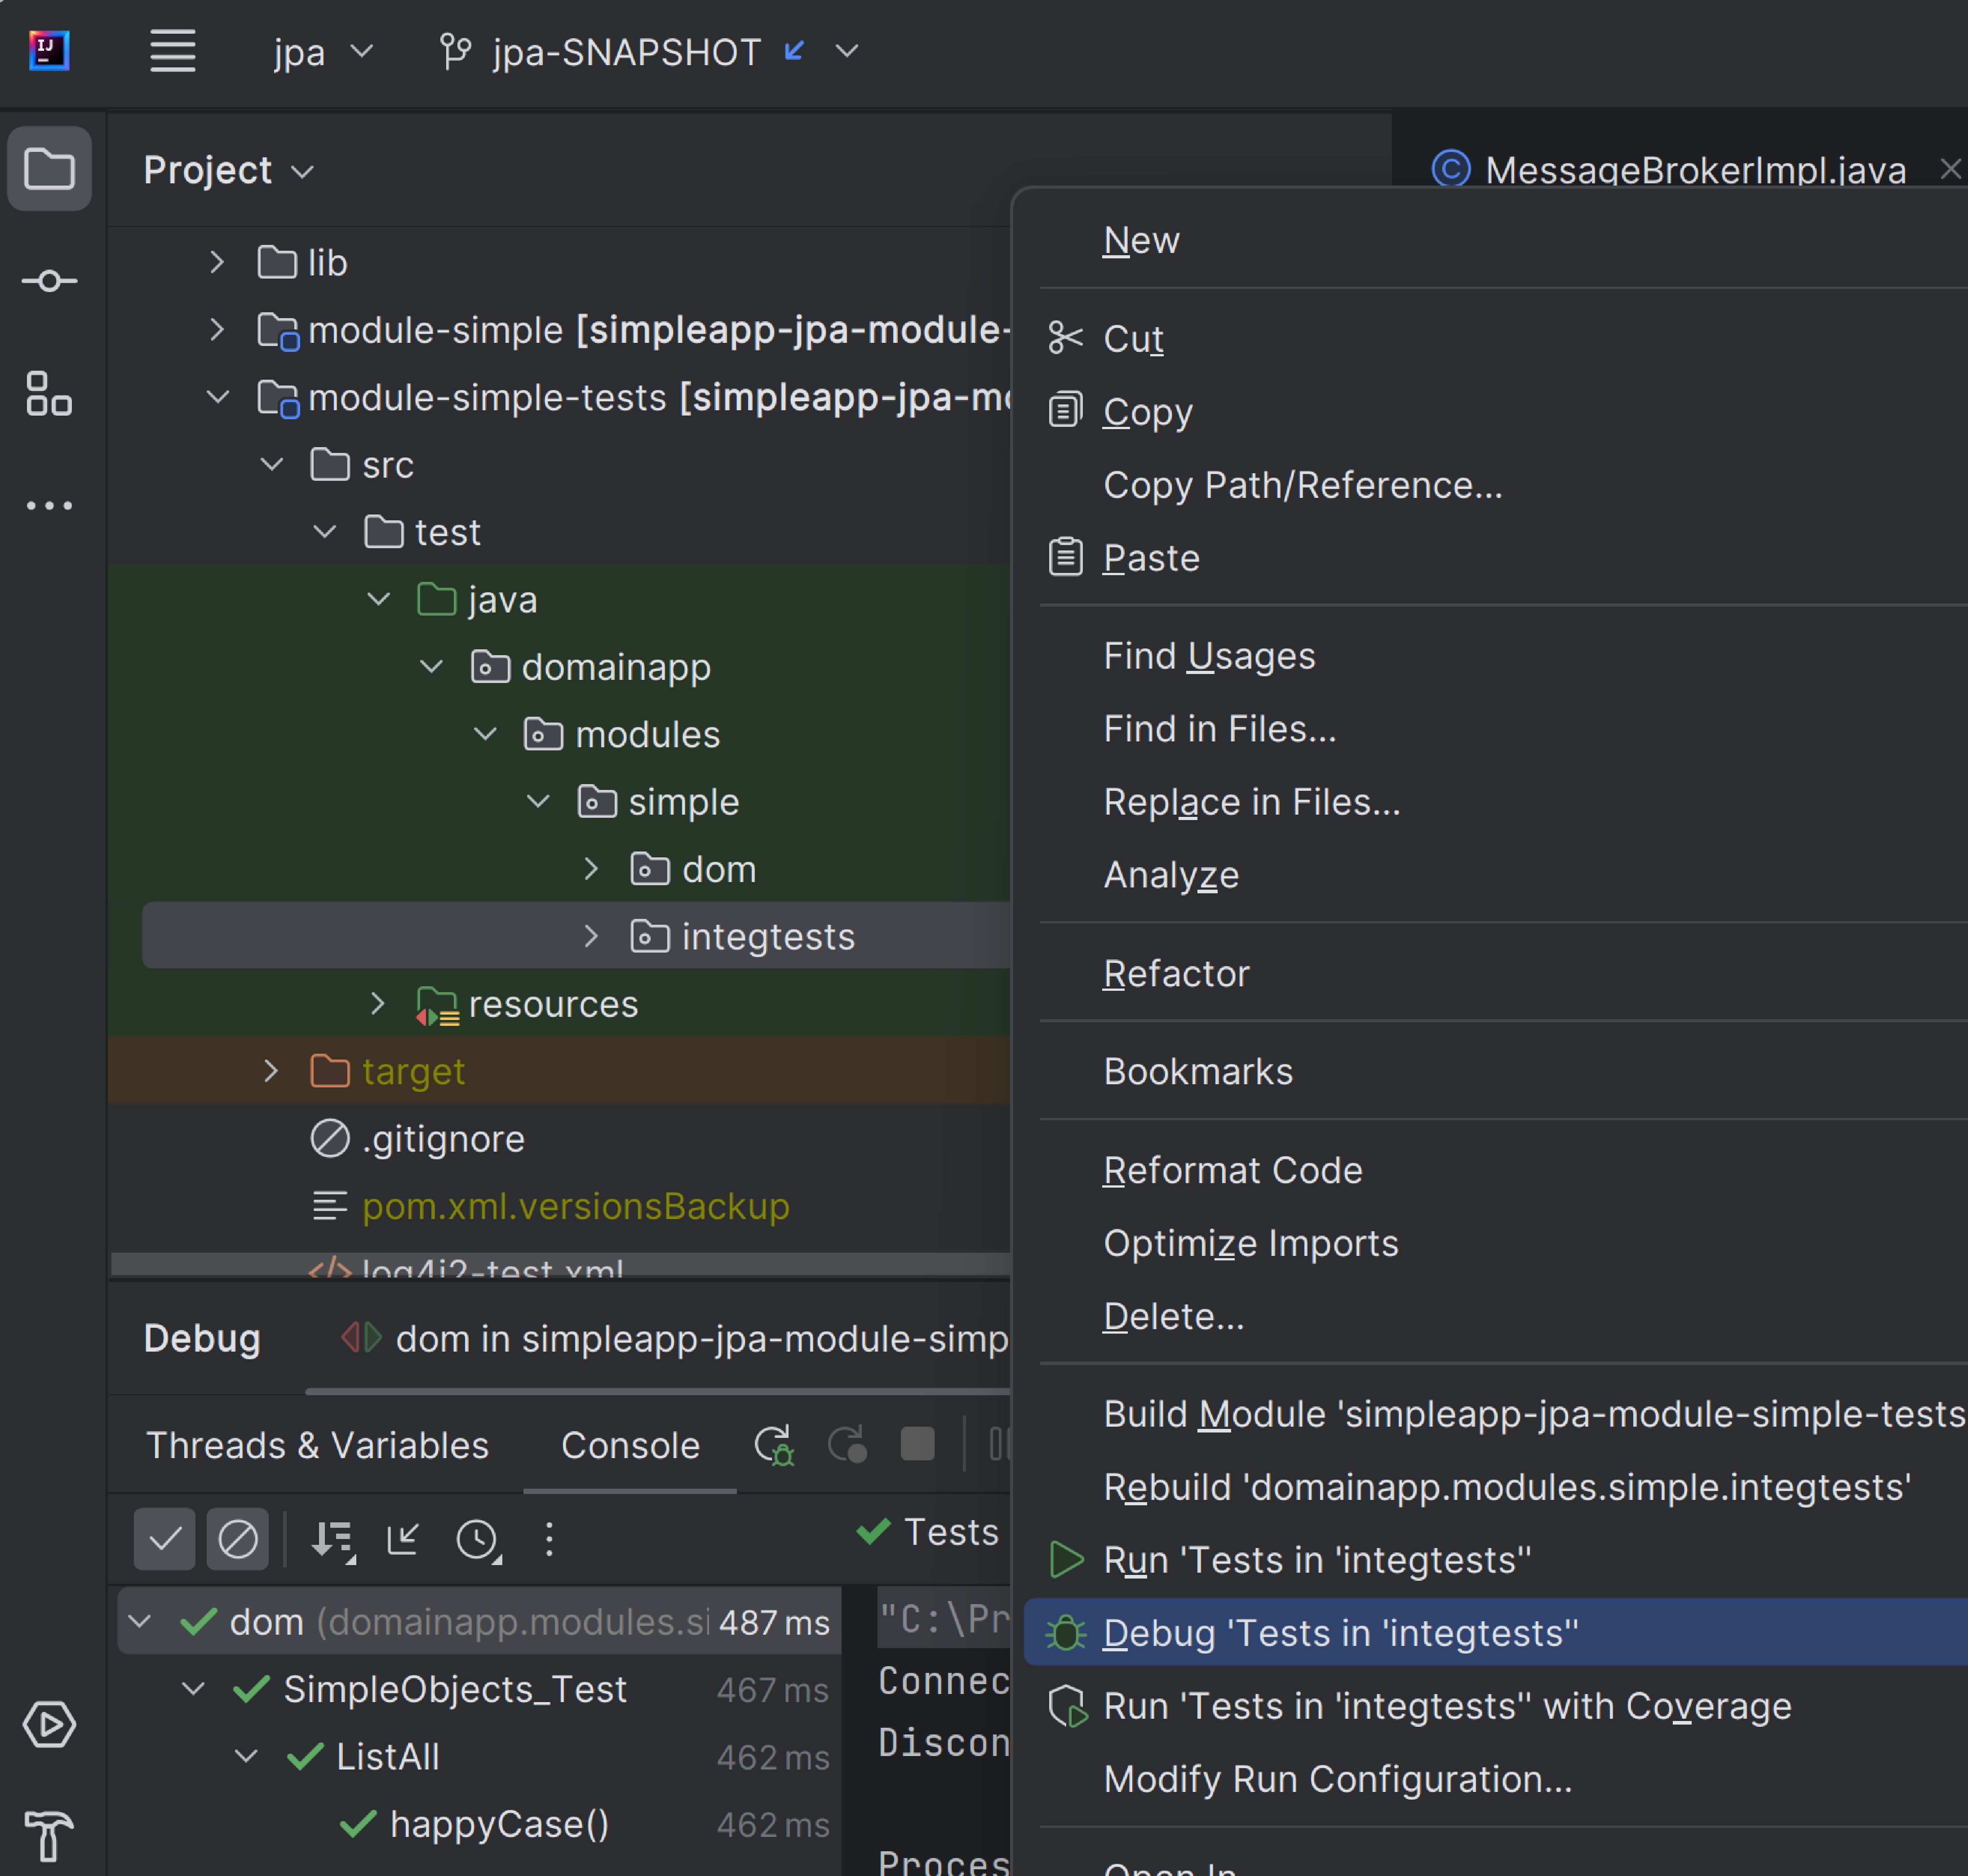Click Modify Run Configuration entry
The image size is (1968, 1876).
1337,1779
